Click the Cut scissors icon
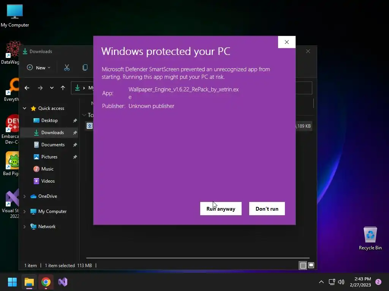 click(x=67, y=67)
